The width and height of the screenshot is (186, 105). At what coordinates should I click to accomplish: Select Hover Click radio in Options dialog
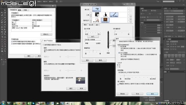point(119,47)
